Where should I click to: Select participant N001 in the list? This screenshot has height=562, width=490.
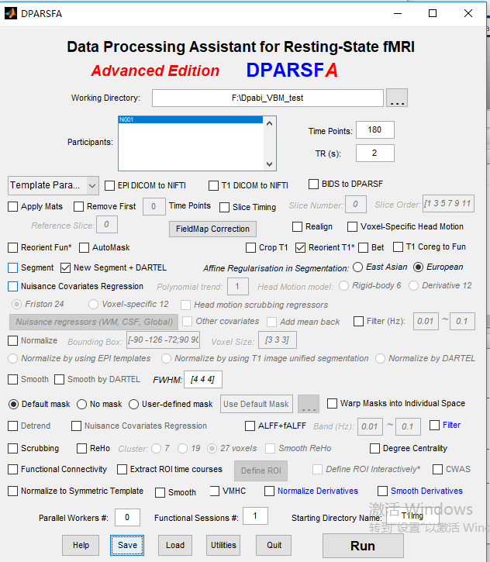(x=190, y=119)
